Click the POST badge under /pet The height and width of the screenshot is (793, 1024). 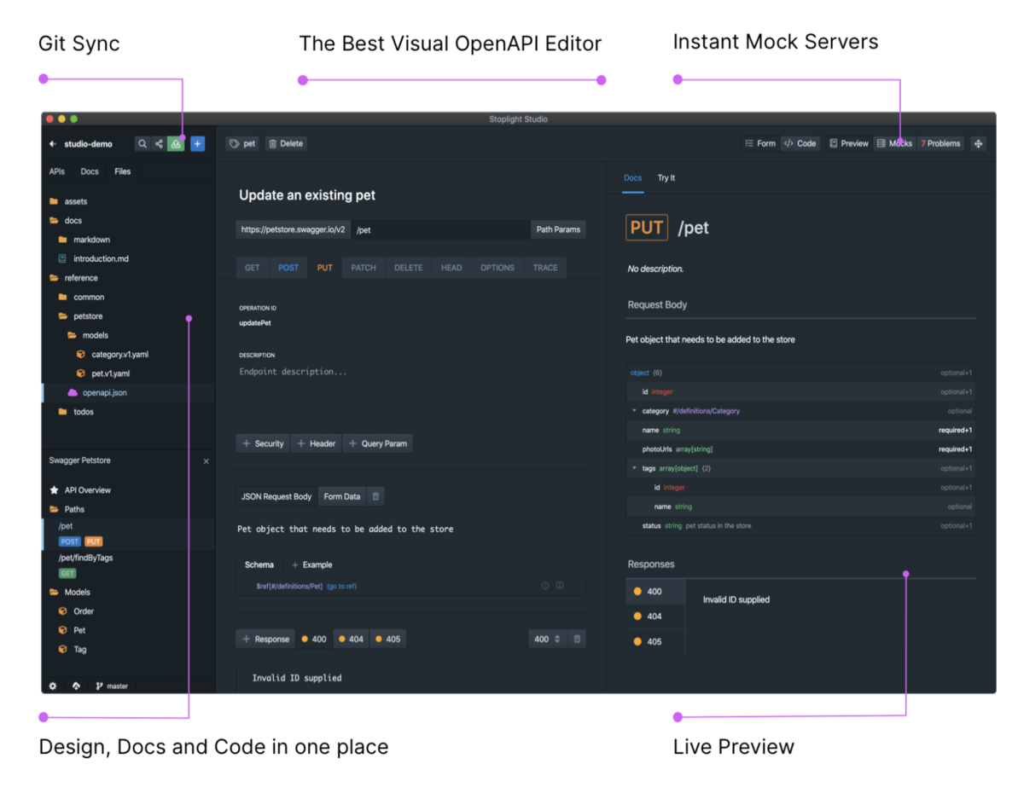69,541
